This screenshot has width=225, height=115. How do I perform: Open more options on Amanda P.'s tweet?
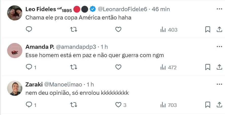pyautogui.click(x=219, y=47)
